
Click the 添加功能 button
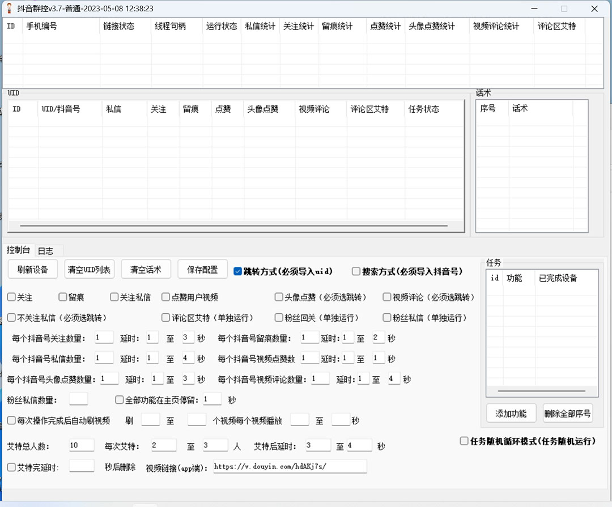pyautogui.click(x=511, y=413)
